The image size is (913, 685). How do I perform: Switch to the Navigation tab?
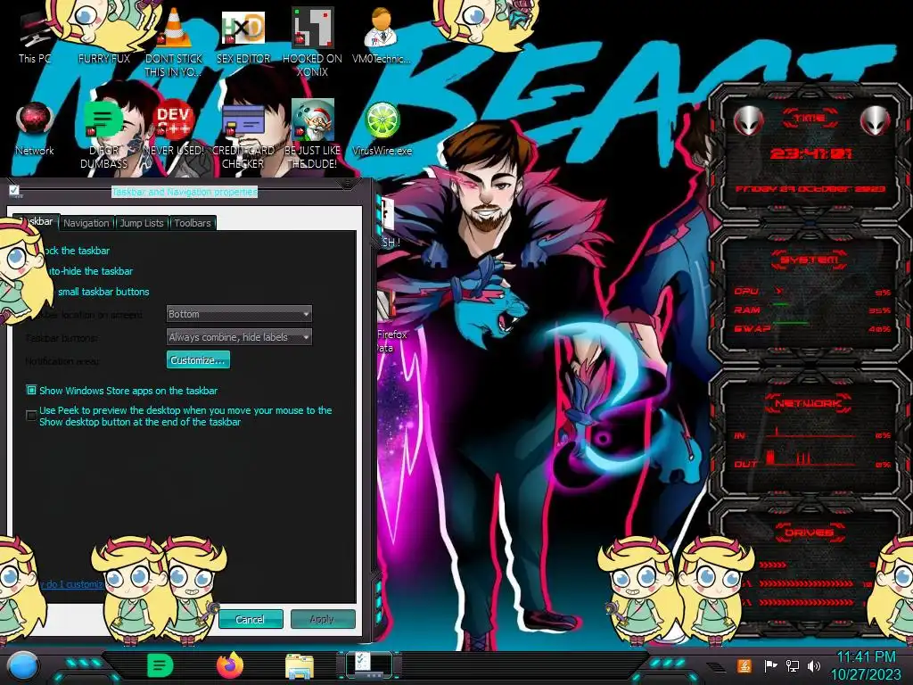86,223
